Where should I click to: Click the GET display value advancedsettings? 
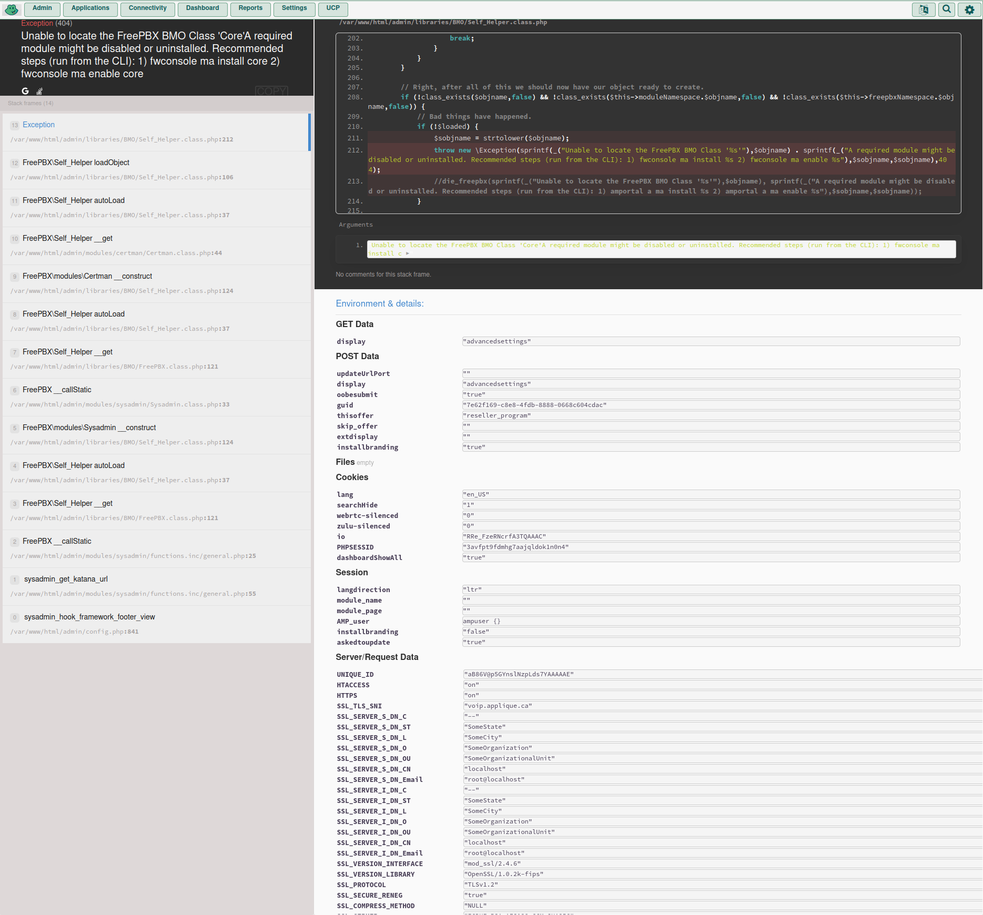pyautogui.click(x=711, y=341)
